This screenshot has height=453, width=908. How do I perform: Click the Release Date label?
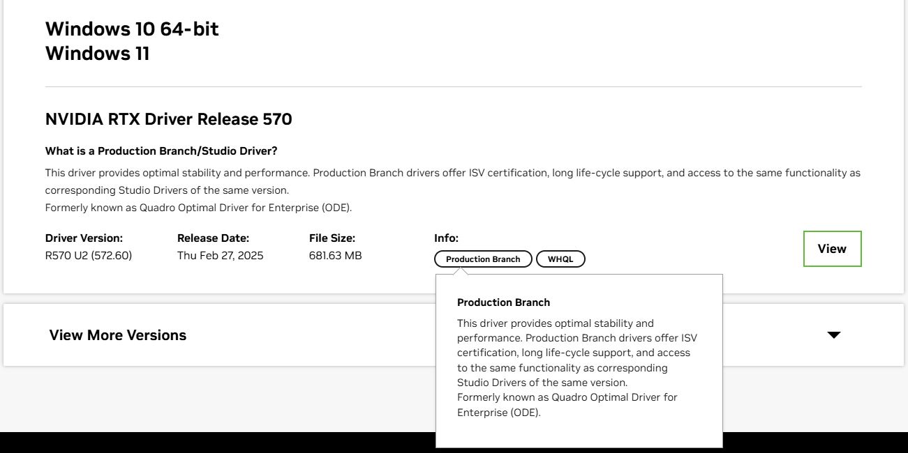[213, 238]
